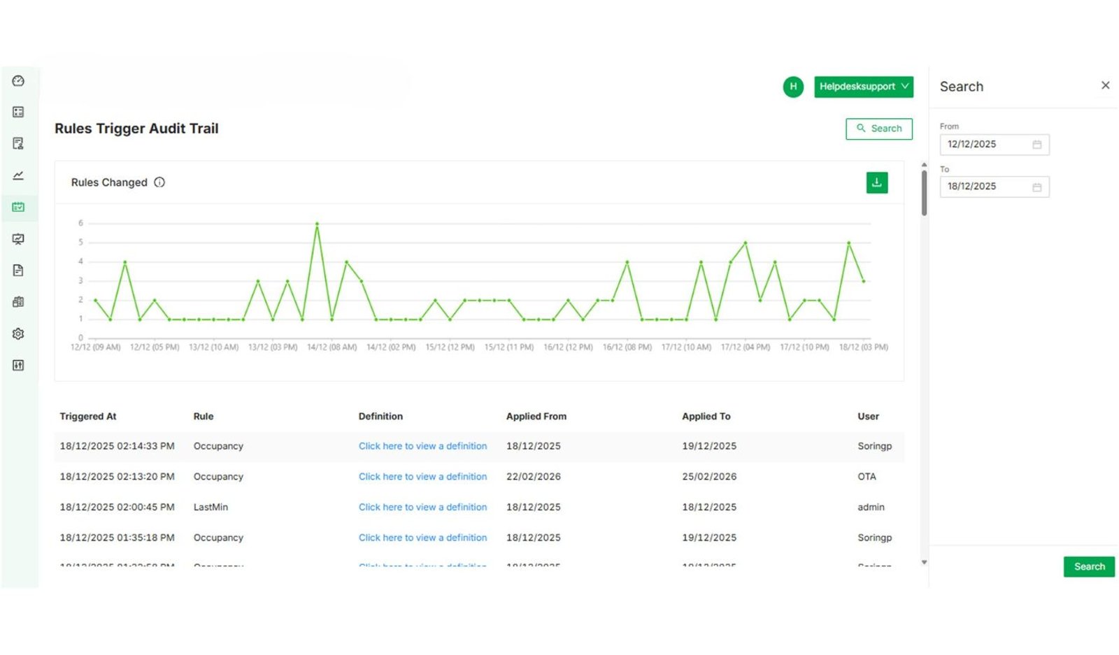Click the Rules Changed info icon
The width and height of the screenshot is (1119, 655).
click(x=159, y=182)
